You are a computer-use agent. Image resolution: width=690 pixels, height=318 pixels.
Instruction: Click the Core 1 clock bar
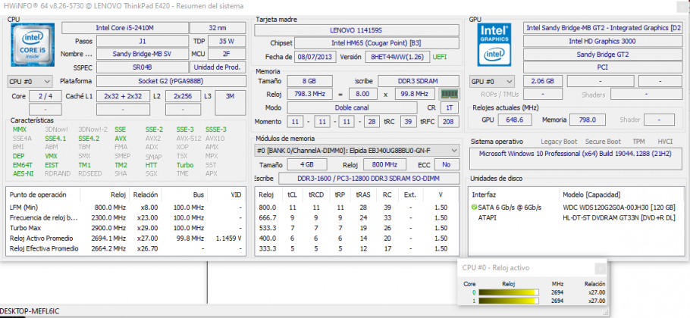(509, 301)
